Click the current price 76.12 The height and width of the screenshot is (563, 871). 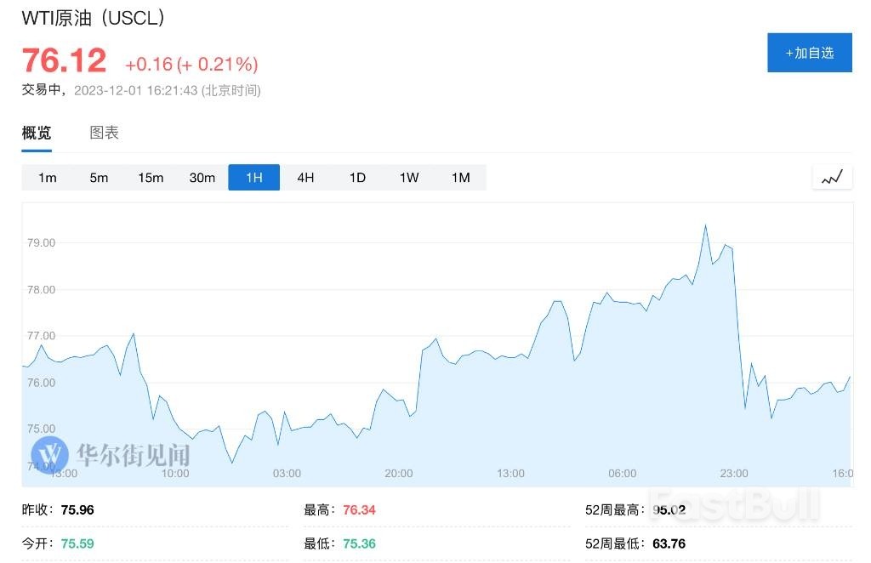tap(64, 60)
